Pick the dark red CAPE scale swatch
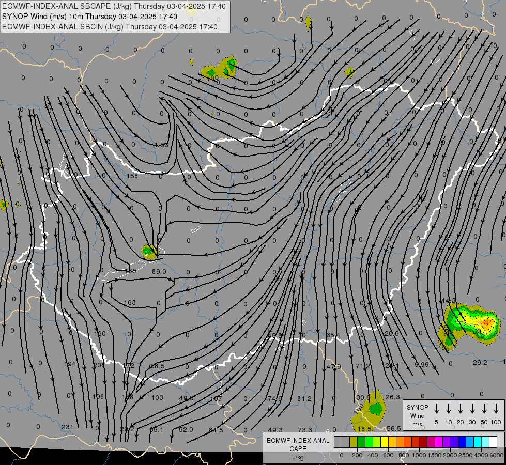This screenshot has height=465, width=506. [x=423, y=442]
